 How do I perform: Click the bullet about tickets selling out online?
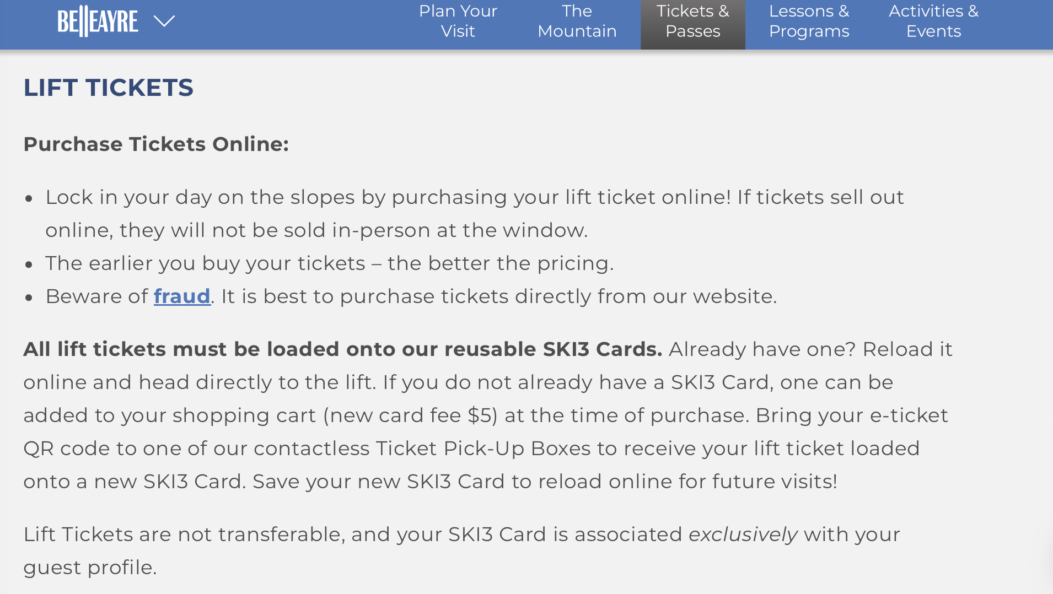(474, 213)
